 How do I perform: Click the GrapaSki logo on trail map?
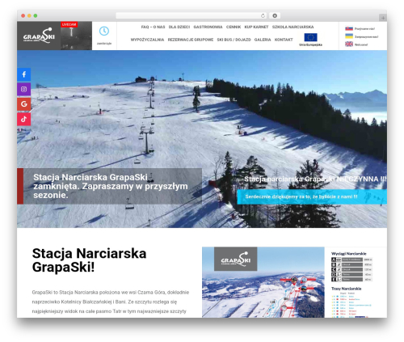(235, 259)
